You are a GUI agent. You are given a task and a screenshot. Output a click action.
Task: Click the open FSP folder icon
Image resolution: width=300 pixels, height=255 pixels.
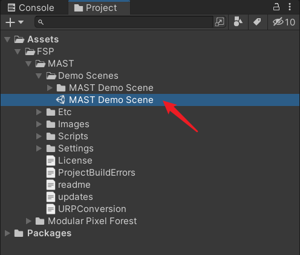[30, 51]
